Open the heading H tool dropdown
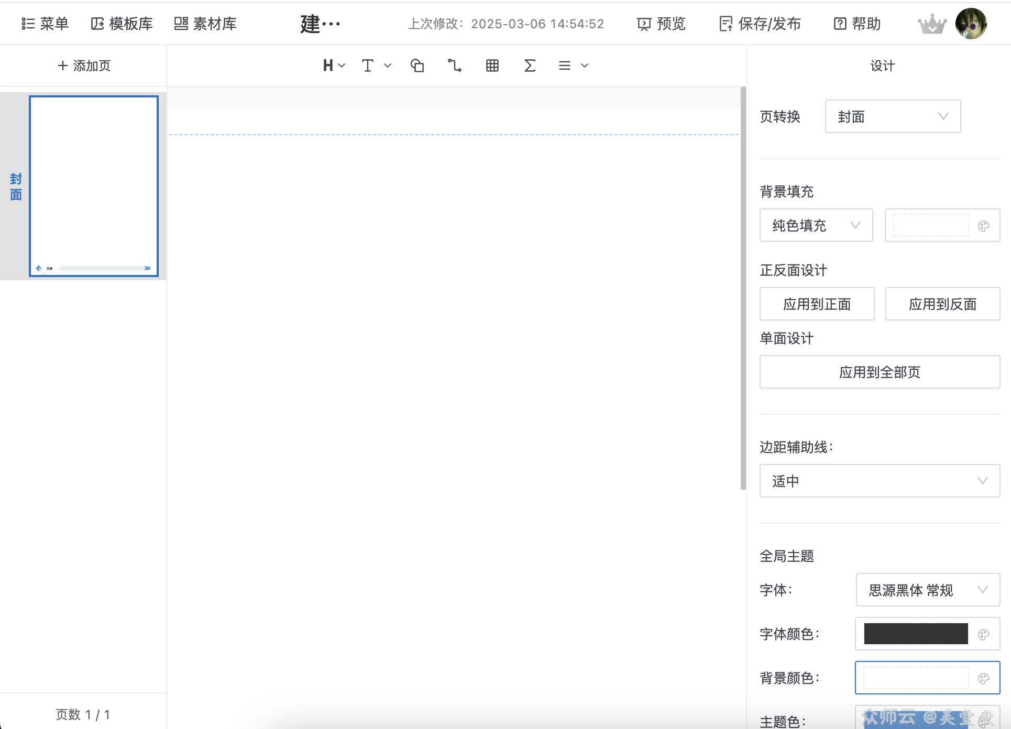Viewport: 1011px width, 729px height. (334, 65)
